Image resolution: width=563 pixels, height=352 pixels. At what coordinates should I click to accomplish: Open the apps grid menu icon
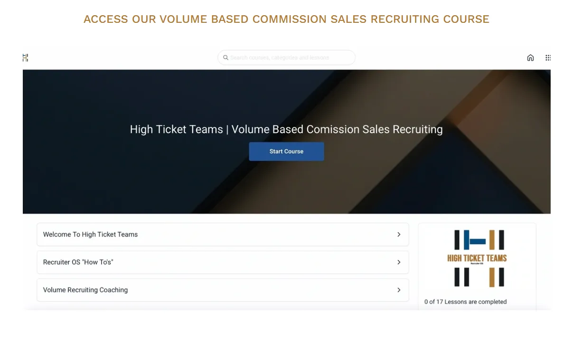[x=548, y=57]
